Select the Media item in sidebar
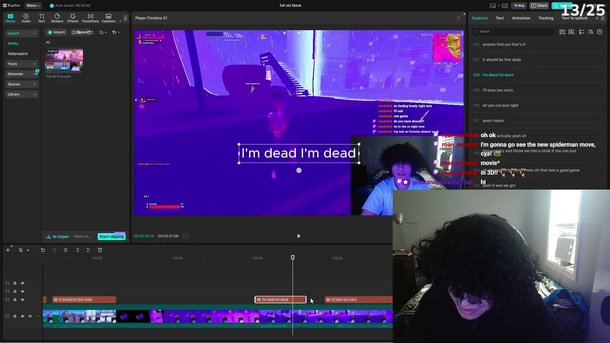 pyautogui.click(x=13, y=43)
